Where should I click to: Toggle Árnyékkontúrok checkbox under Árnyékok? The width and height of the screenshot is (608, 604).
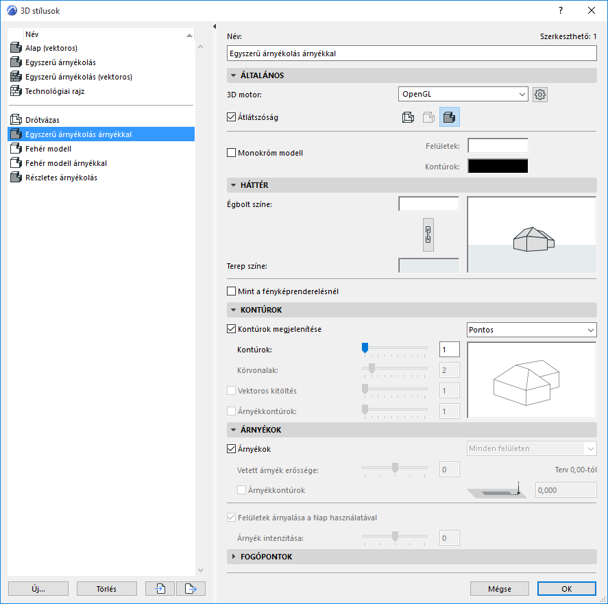241,490
